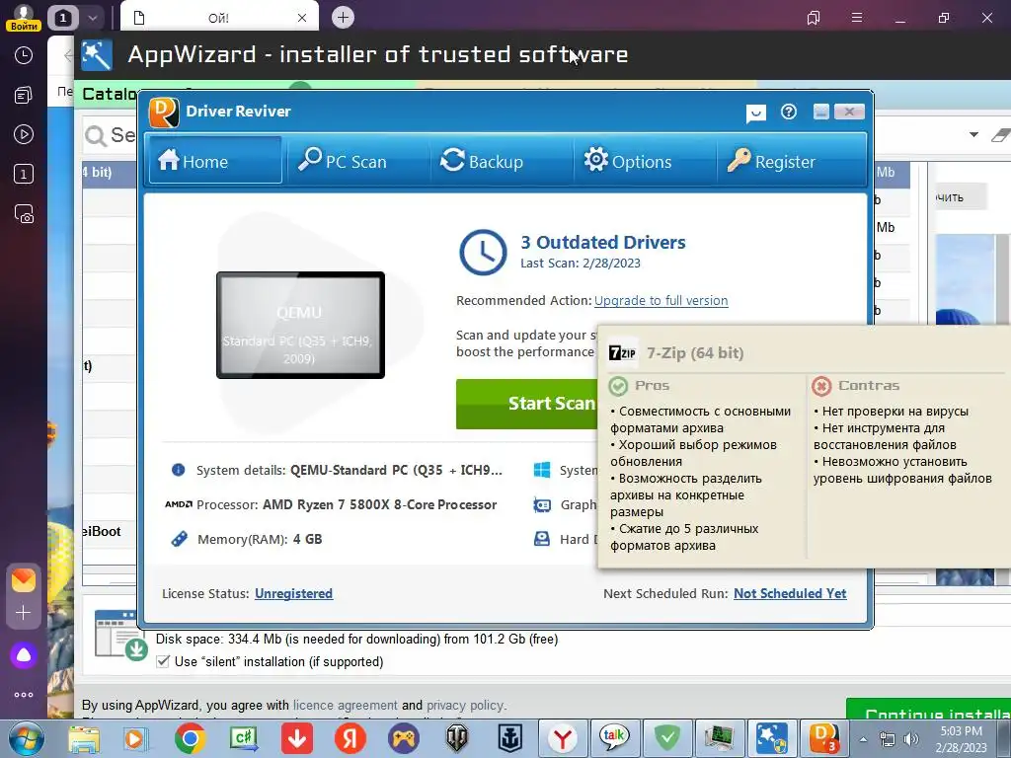The height and width of the screenshot is (758, 1011).
Task: Click the QEMU computer monitor thumbnail
Action: click(300, 325)
